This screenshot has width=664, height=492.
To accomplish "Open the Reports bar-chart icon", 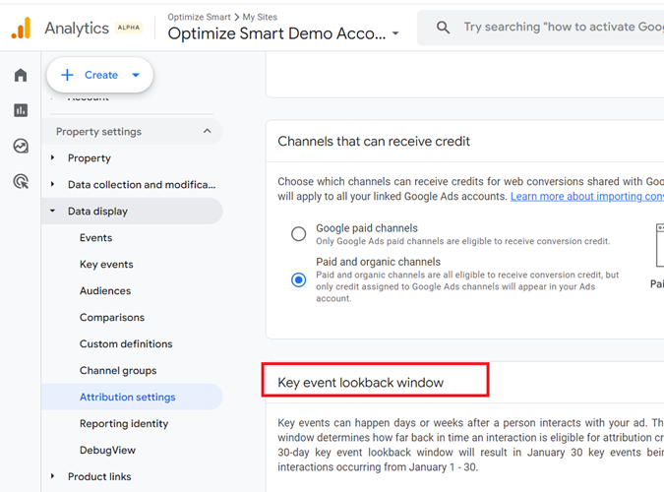I will pyautogui.click(x=21, y=110).
